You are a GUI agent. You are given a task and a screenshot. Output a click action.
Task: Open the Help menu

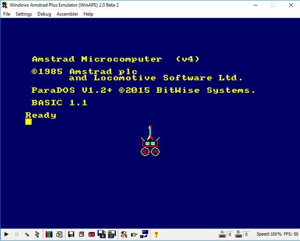tap(88, 14)
